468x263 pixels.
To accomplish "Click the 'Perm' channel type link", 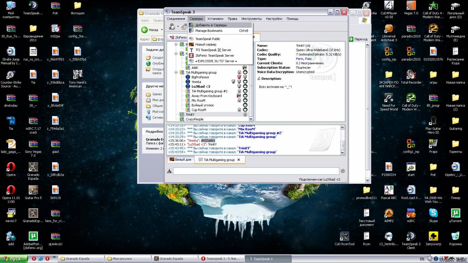I will (x=299, y=59).
